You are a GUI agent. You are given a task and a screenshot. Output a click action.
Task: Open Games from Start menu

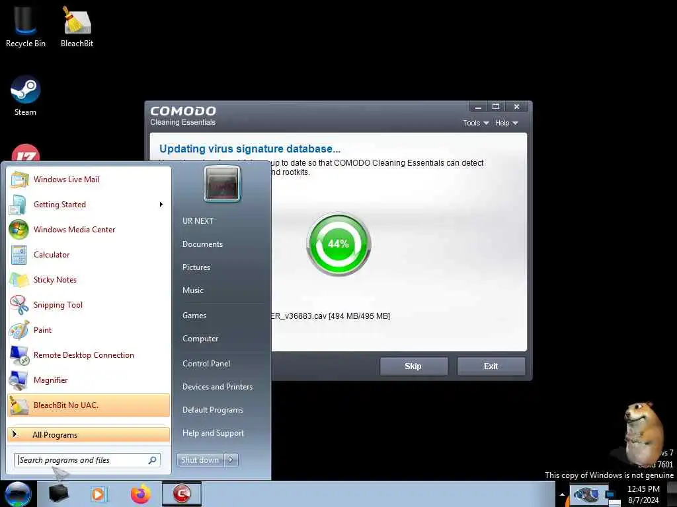tap(194, 315)
